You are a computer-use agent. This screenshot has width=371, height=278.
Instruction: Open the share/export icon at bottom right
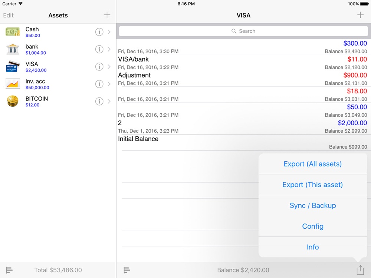tap(360, 270)
